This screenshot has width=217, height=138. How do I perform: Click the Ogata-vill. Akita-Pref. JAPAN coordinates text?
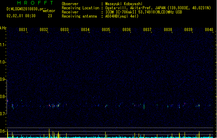coord(158,8)
